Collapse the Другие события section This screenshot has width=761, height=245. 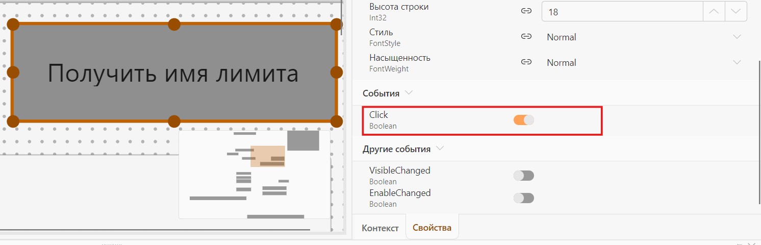(440, 149)
